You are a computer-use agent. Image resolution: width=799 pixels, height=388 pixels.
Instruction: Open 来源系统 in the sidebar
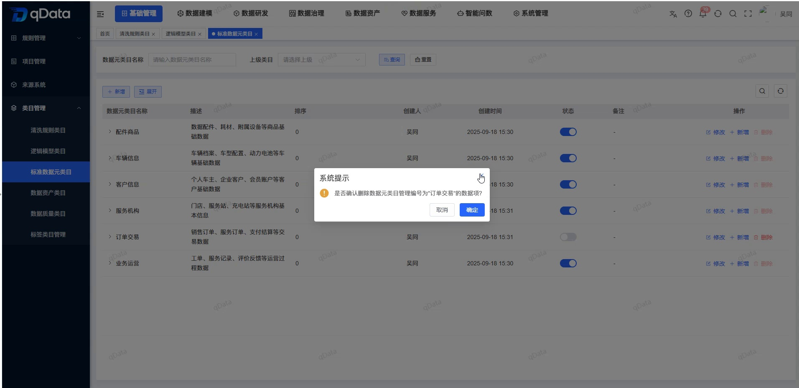(46, 85)
